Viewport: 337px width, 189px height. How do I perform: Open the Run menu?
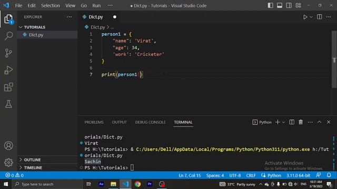[x=96, y=6]
